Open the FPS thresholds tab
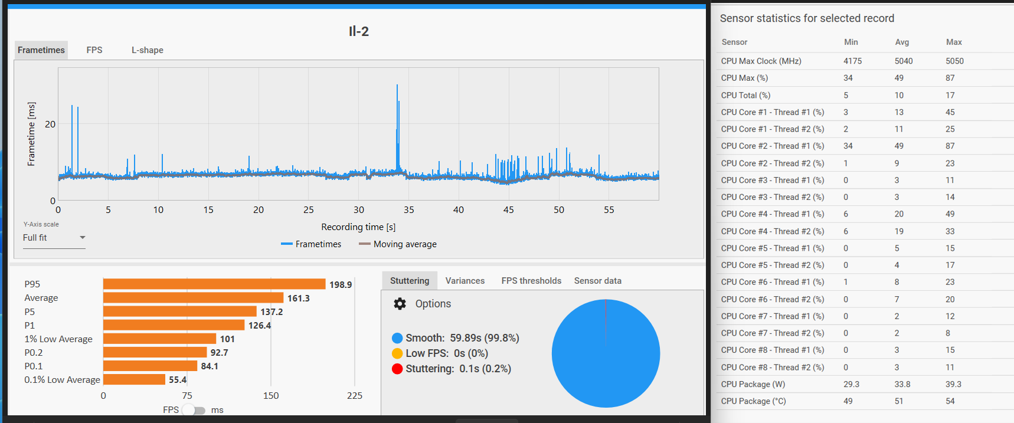 tap(531, 281)
